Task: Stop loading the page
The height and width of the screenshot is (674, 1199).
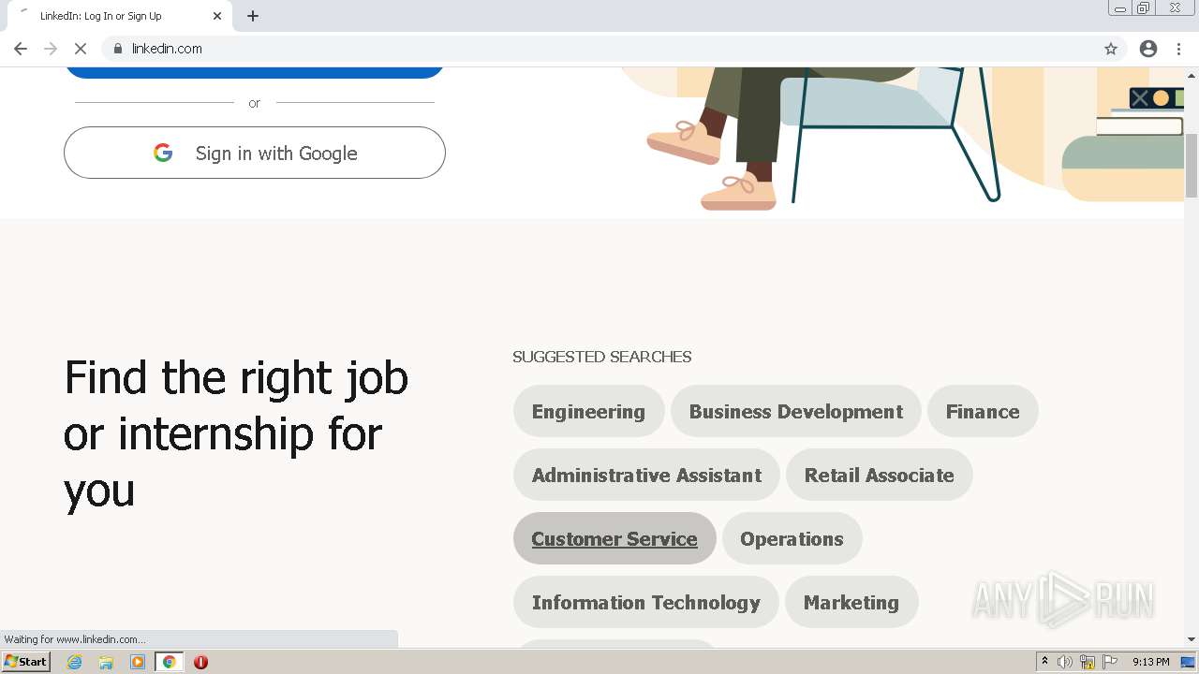Action: click(x=81, y=49)
